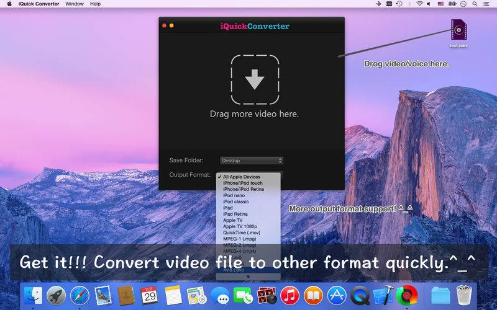
Task: Click the Bluetooth icon in menu bar
Action: click(409, 4)
